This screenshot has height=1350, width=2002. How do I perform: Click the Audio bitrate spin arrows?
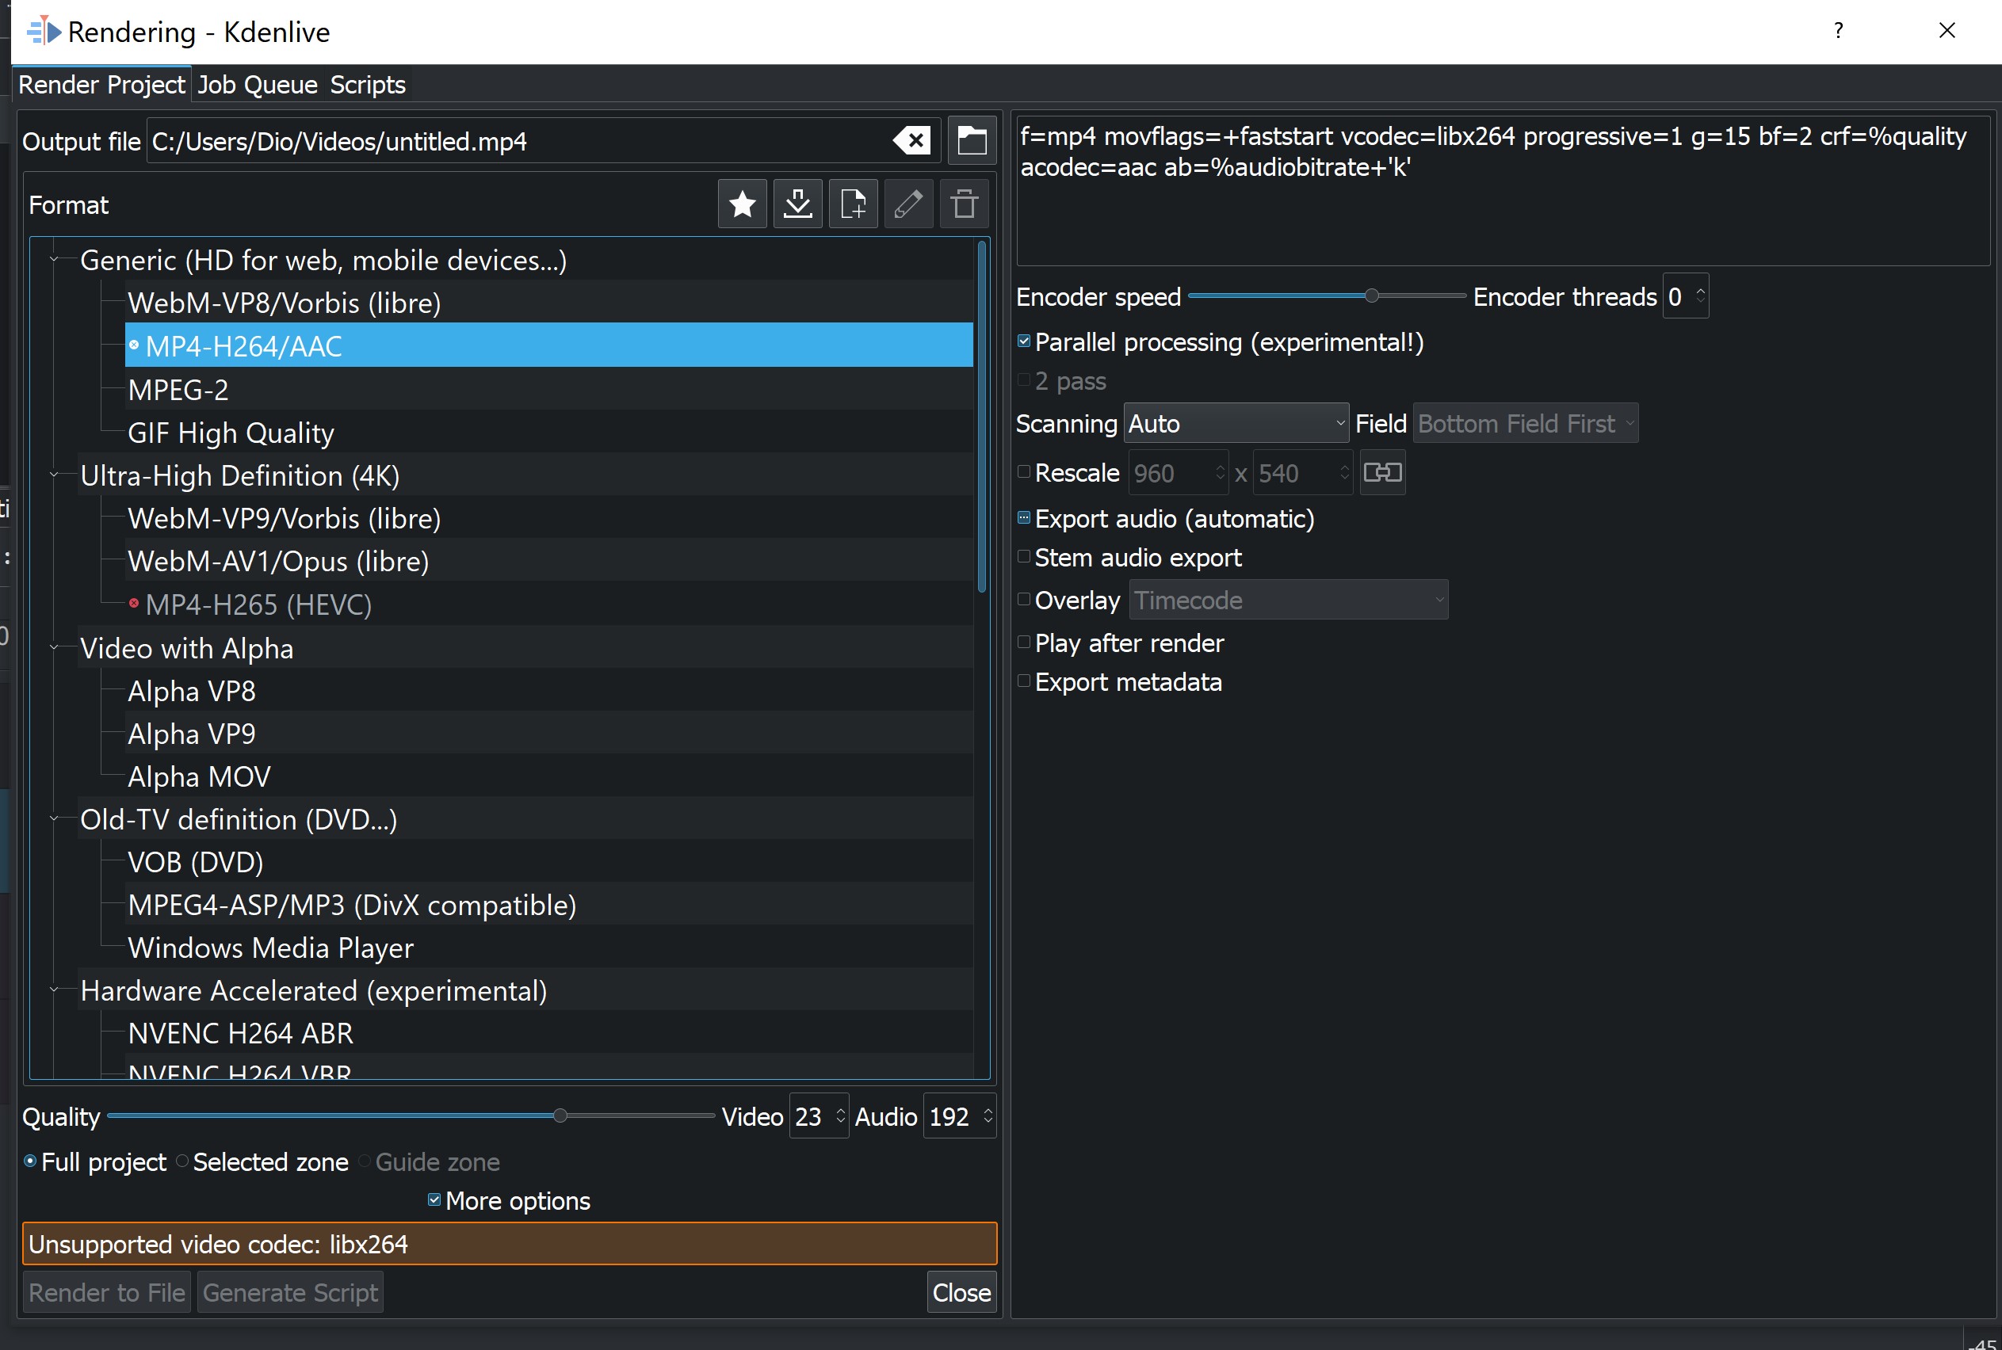point(988,1116)
